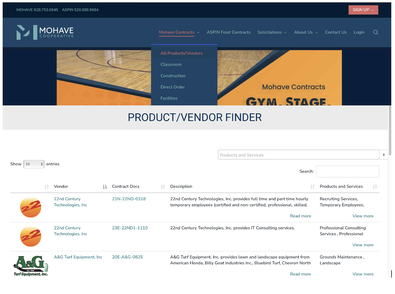Focus the table Search input field

[x=347, y=172]
